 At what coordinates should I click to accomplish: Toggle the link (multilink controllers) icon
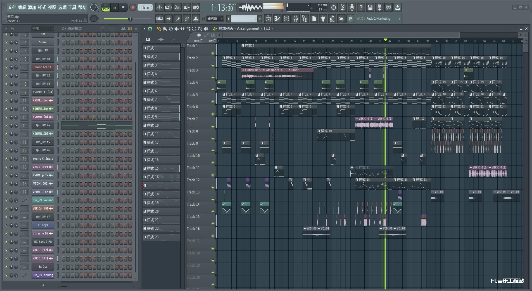click(187, 19)
